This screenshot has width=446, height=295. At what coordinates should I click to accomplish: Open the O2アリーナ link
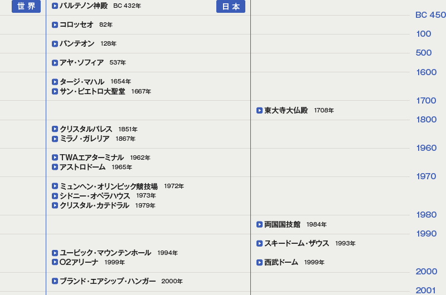79,262
